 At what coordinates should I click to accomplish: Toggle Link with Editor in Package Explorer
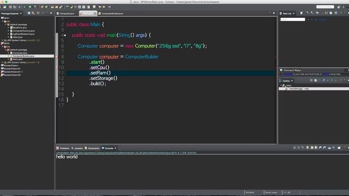(33, 13)
